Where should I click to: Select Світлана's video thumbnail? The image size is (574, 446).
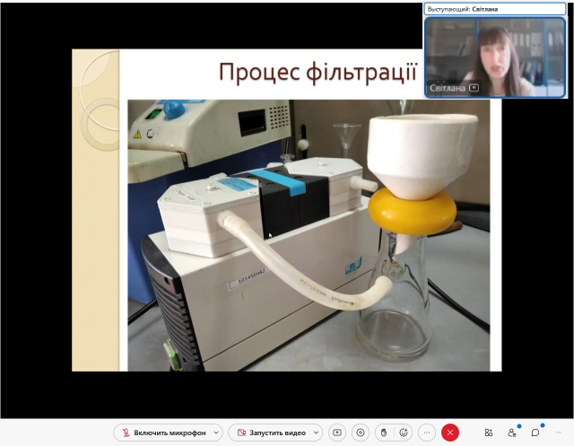click(495, 54)
